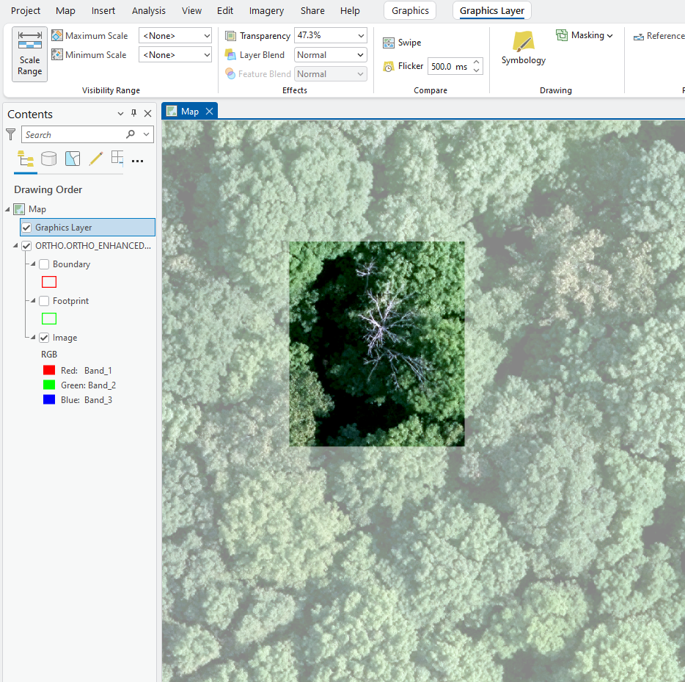Viewport: 685px width, 682px height.
Task: Open the Project menu tab
Action: pos(26,10)
